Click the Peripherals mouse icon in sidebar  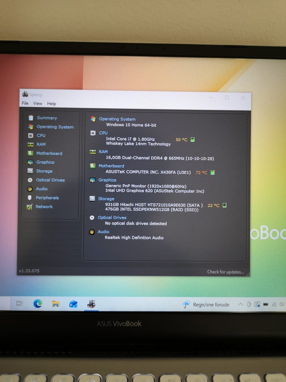[x=29, y=198]
